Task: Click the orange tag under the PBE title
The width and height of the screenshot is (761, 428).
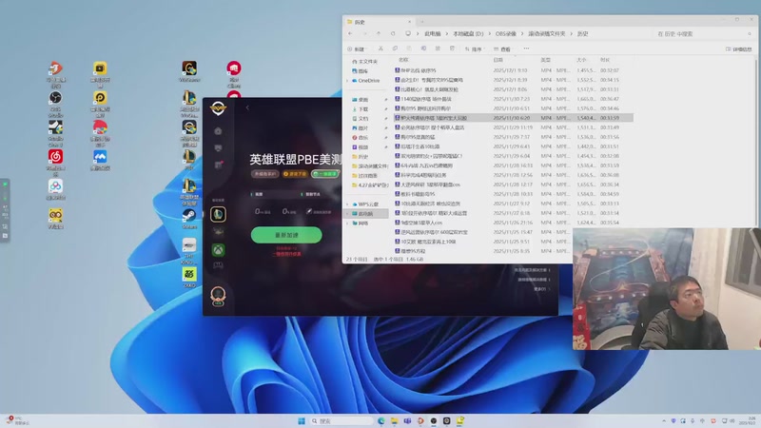Action: tap(295, 174)
